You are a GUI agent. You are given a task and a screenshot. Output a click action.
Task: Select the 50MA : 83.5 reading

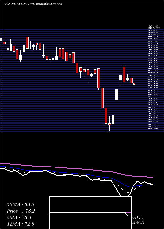pyautogui.click(x=21, y=204)
